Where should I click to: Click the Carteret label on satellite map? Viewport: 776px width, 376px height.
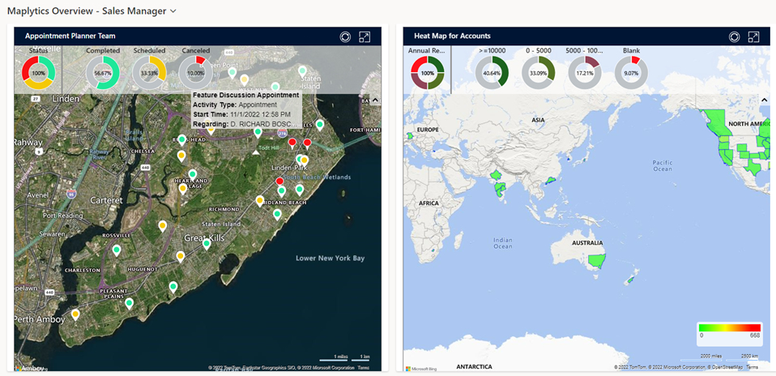click(x=106, y=201)
